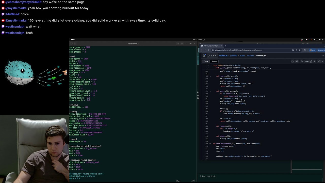Go forward in the browser
Image resolution: width=325 pixels, height=183 pixels.
click(x=205, y=50)
